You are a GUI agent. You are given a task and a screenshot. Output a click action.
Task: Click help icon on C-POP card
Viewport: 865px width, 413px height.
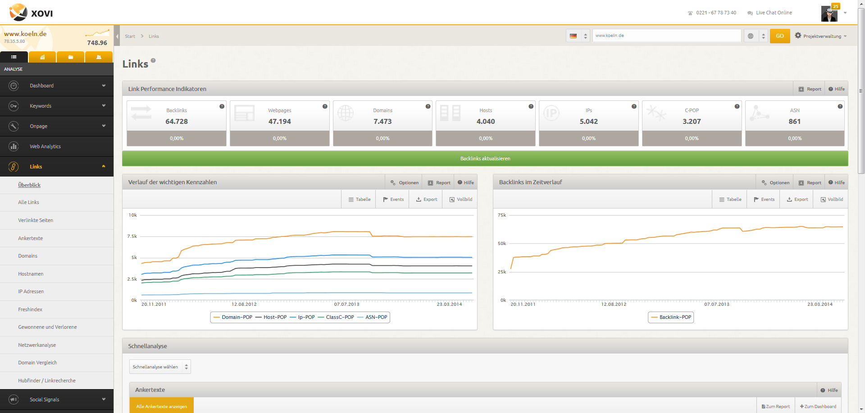[737, 106]
